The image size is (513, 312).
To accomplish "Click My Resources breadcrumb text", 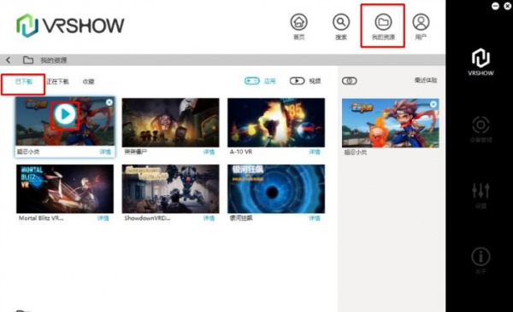I will (x=54, y=60).
